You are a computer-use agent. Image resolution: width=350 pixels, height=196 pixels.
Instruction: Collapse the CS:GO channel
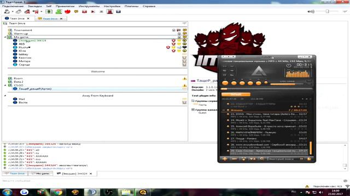tap(5, 85)
